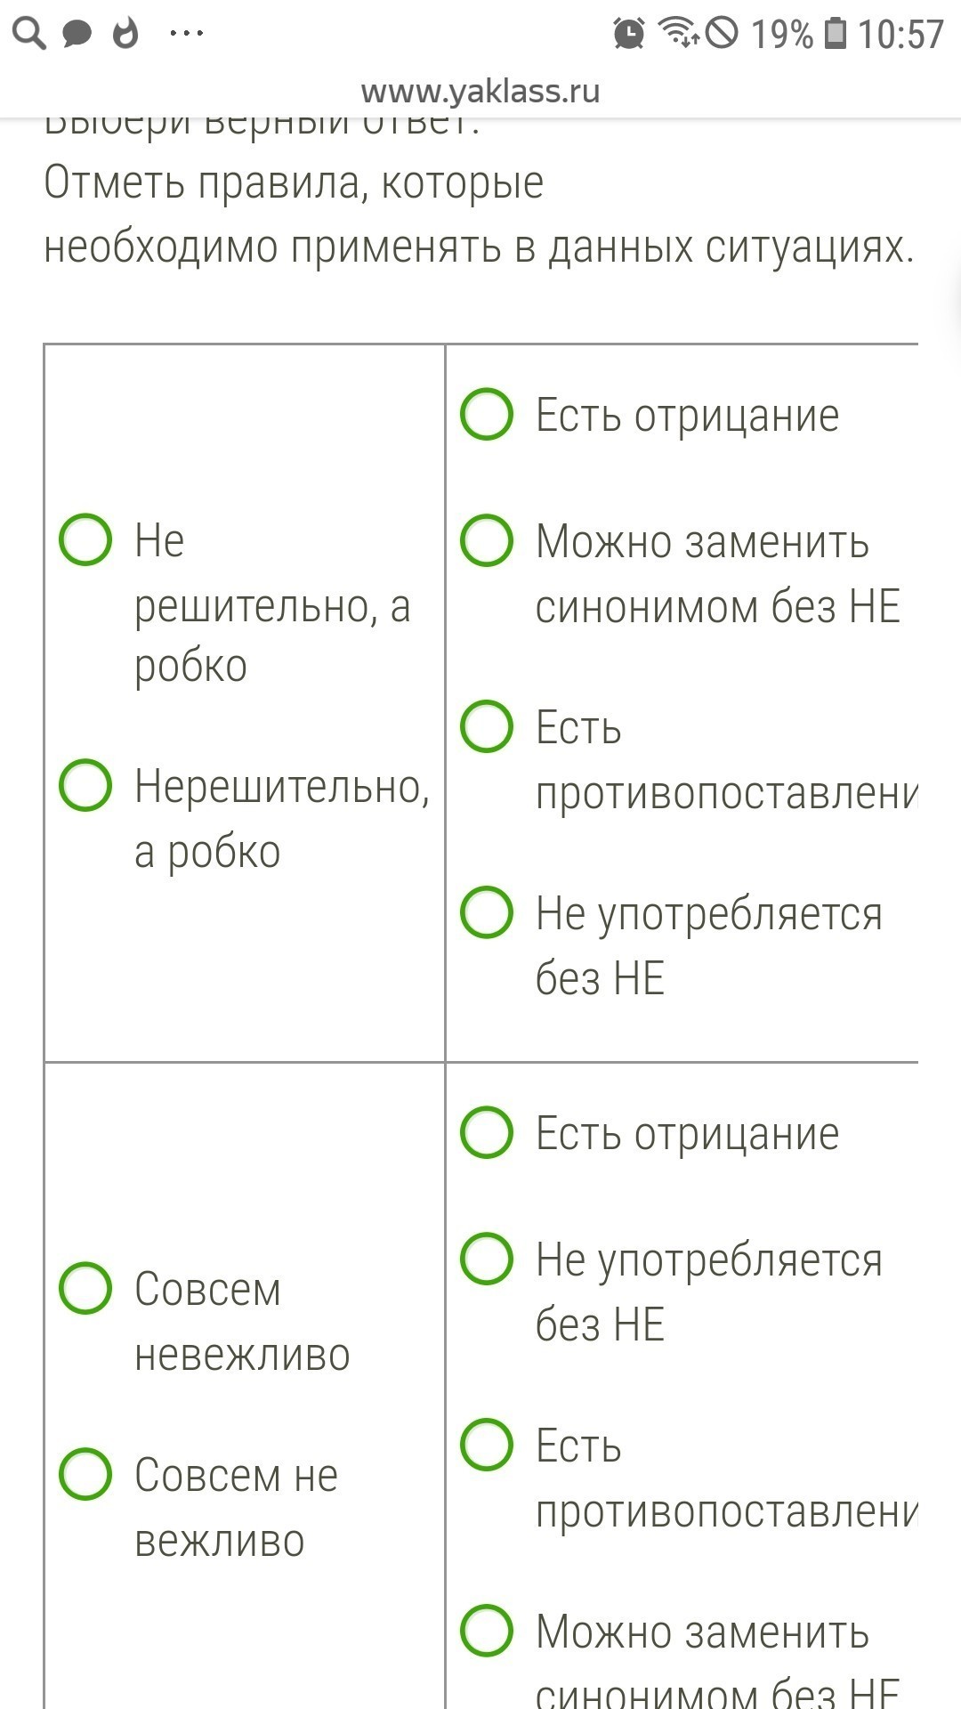Mark second row's "Есть отрицание" rule
This screenshot has width=961, height=1709.
487,1132
